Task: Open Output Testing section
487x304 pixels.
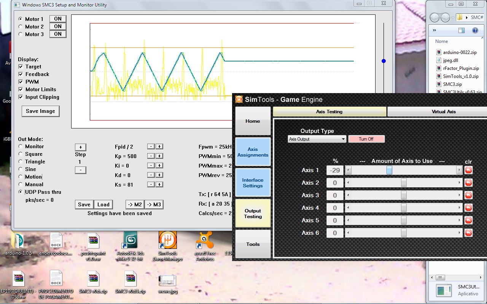Action: 253,214
